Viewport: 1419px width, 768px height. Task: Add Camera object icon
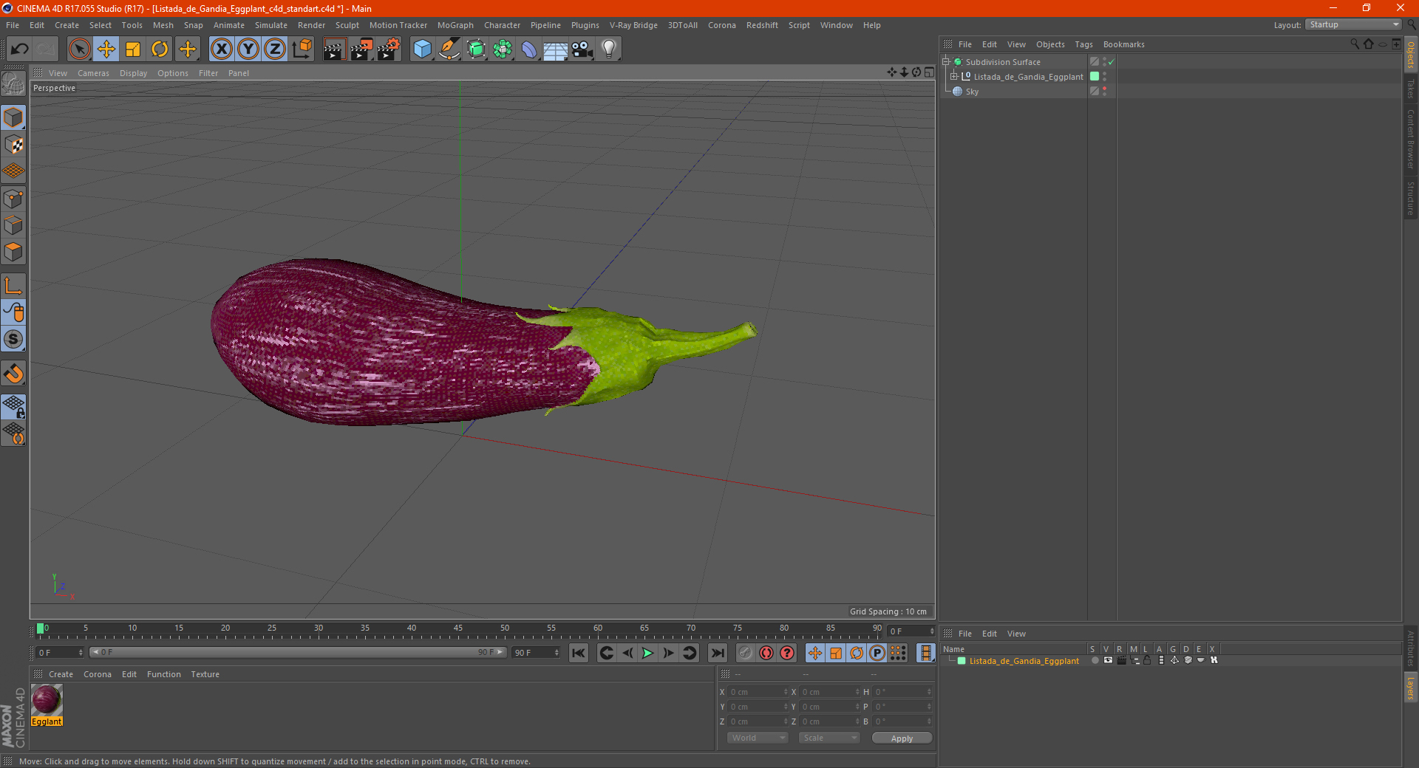582,49
